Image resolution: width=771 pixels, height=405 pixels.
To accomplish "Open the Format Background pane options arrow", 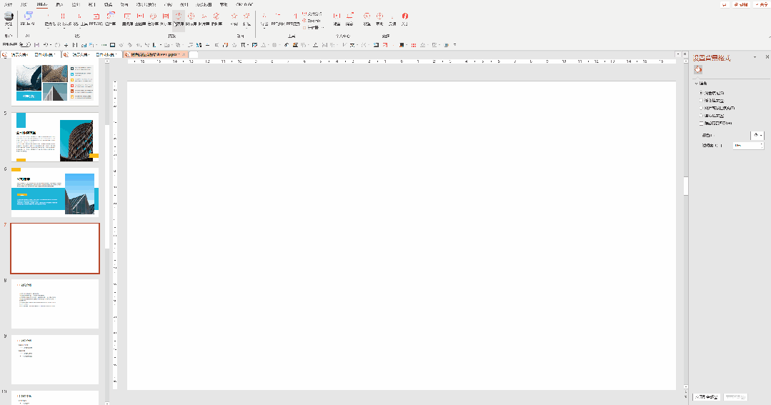I will click(x=755, y=58).
